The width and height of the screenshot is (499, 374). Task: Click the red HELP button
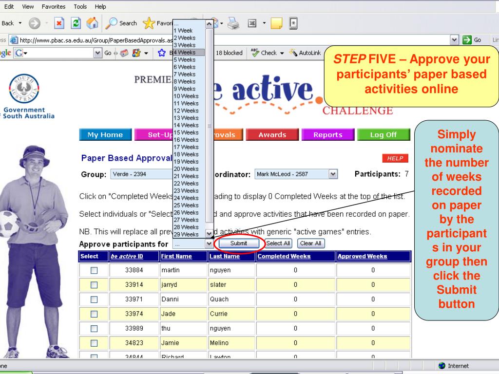[x=395, y=158]
